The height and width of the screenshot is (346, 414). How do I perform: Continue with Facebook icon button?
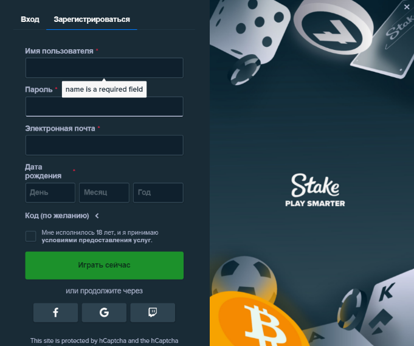[55, 313]
